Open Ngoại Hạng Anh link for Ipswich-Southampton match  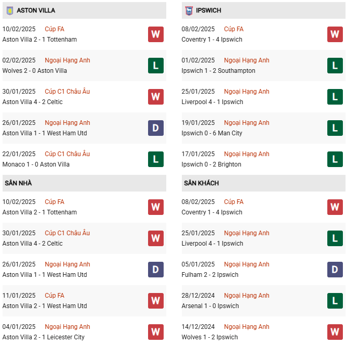246,60
